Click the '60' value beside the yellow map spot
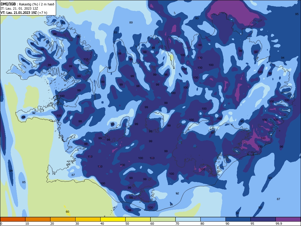Screen dimensions: 301x226 coord(67,212)
